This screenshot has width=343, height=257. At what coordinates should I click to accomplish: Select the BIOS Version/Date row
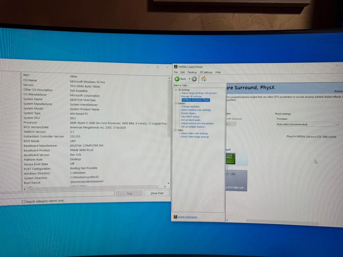pos(95,127)
